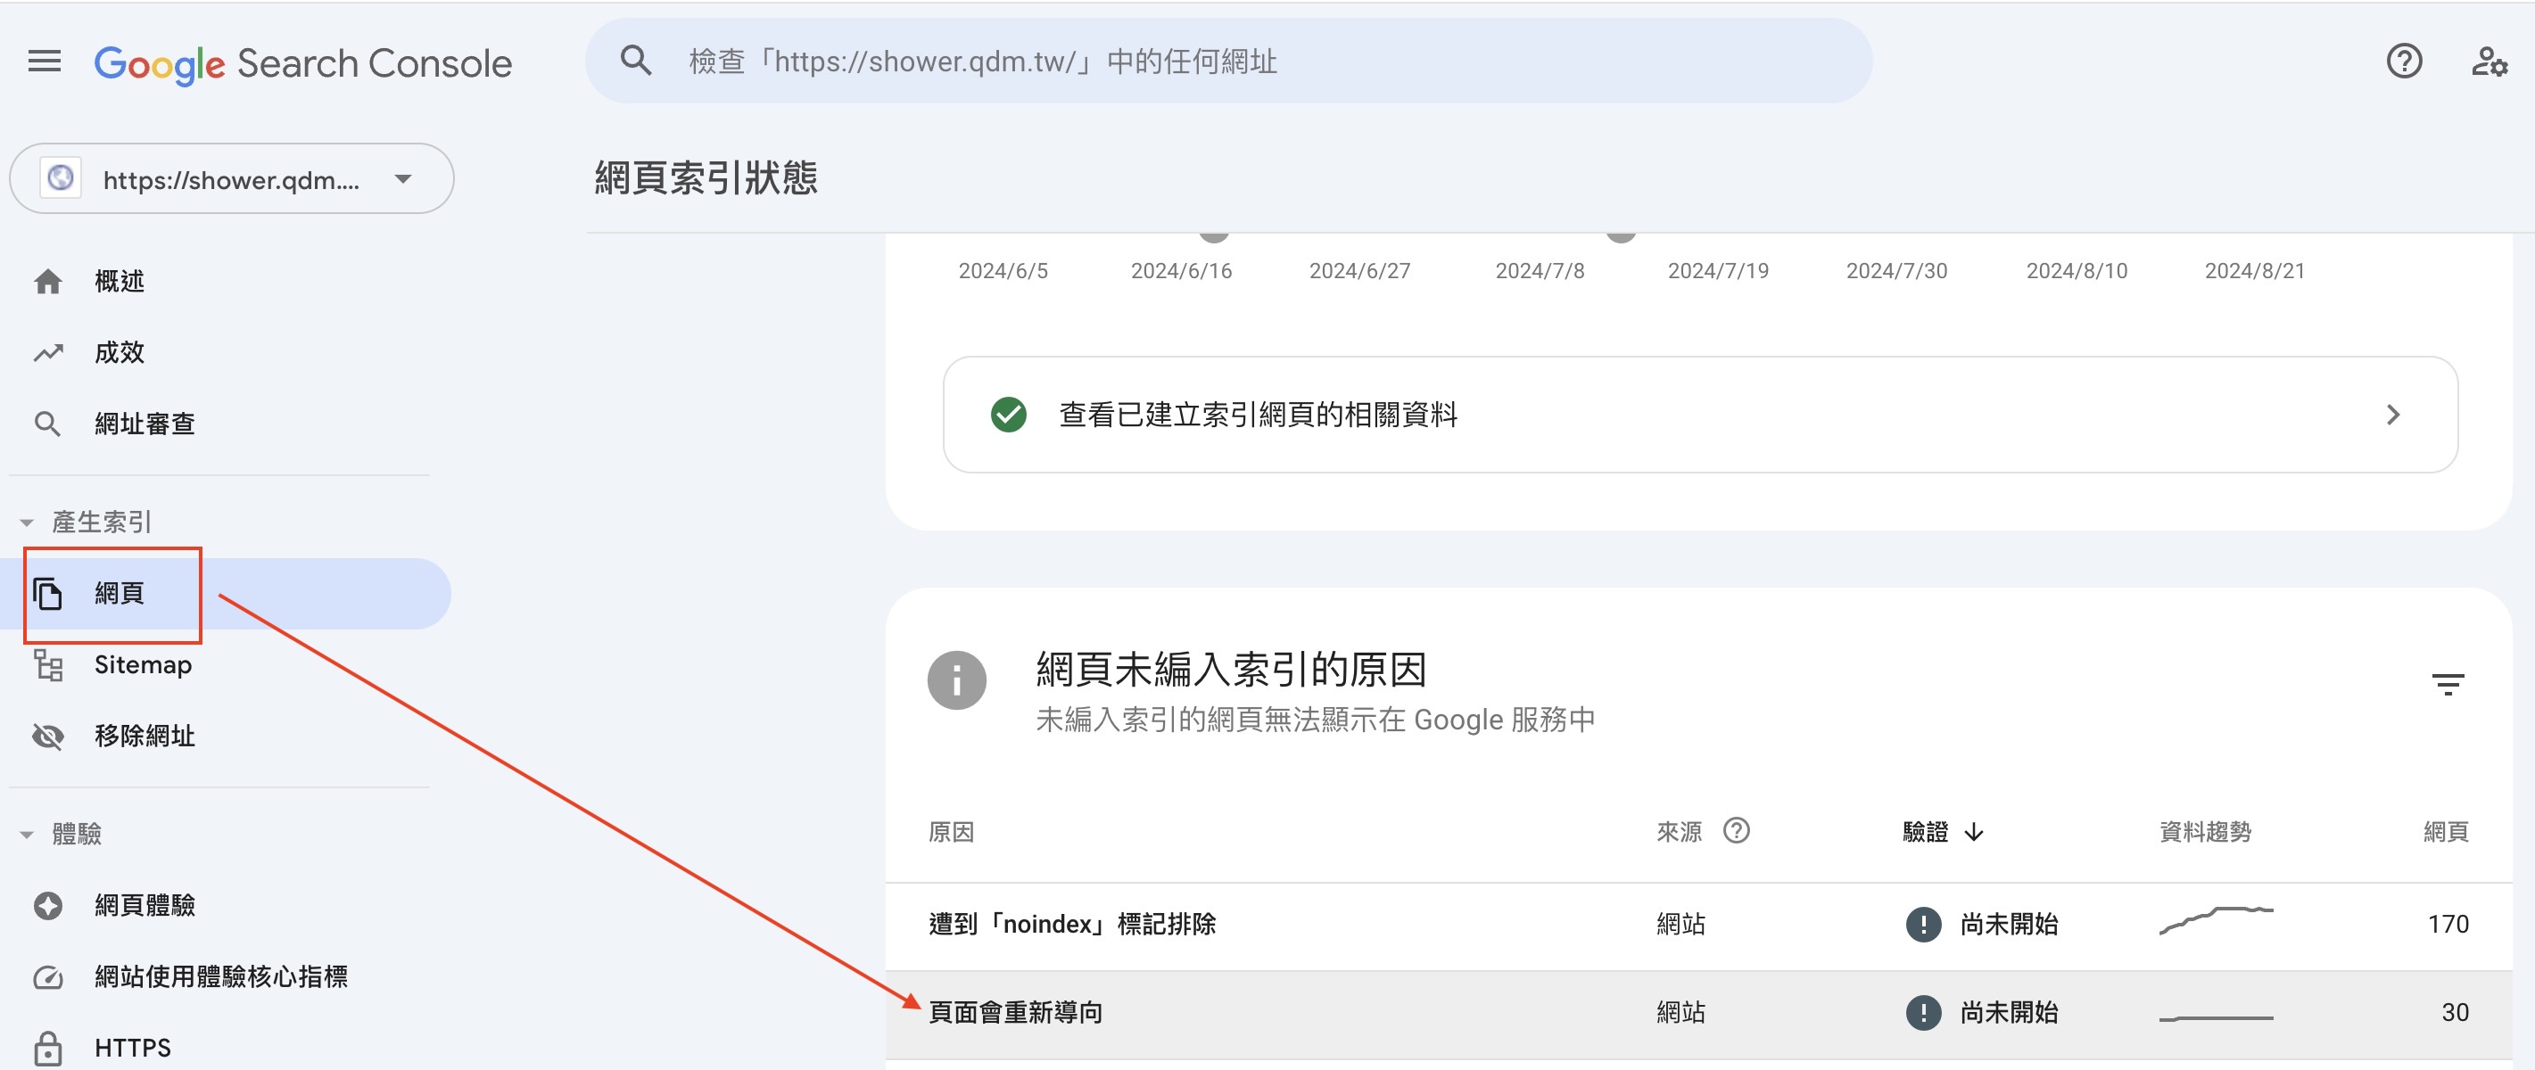Viewport: 2535px width, 1070px height.
Task: Click the Help question mark icon
Action: pos(2403,62)
